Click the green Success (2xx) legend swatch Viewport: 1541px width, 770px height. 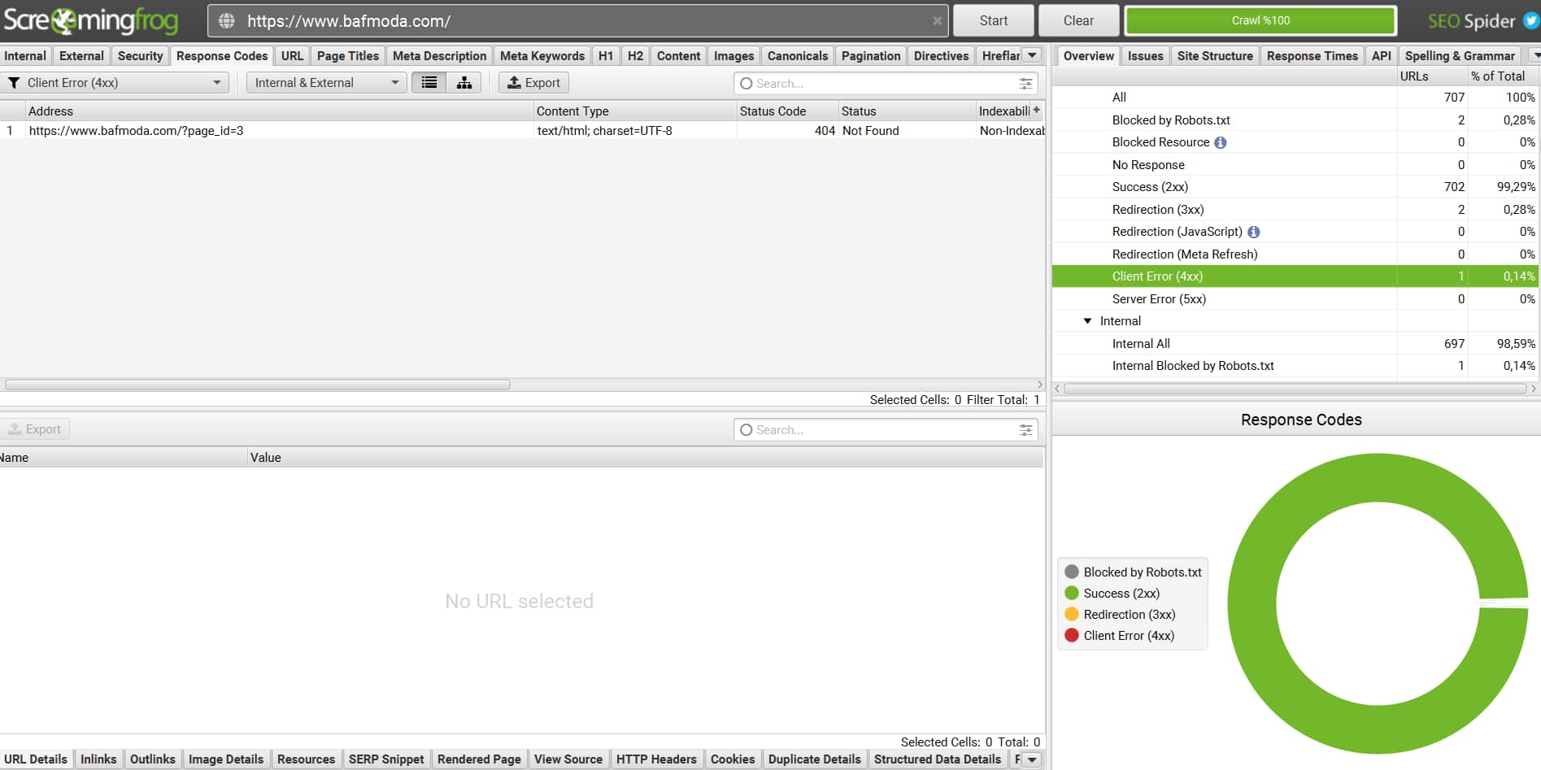click(1072, 594)
